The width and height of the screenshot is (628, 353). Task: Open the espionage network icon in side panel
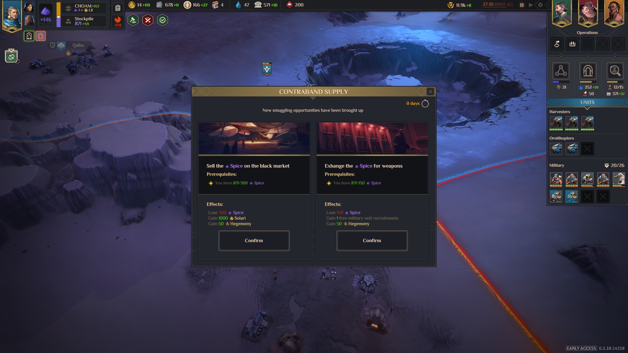561,71
